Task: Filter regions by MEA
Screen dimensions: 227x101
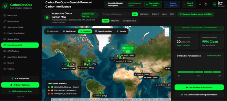Action: [172, 14]
